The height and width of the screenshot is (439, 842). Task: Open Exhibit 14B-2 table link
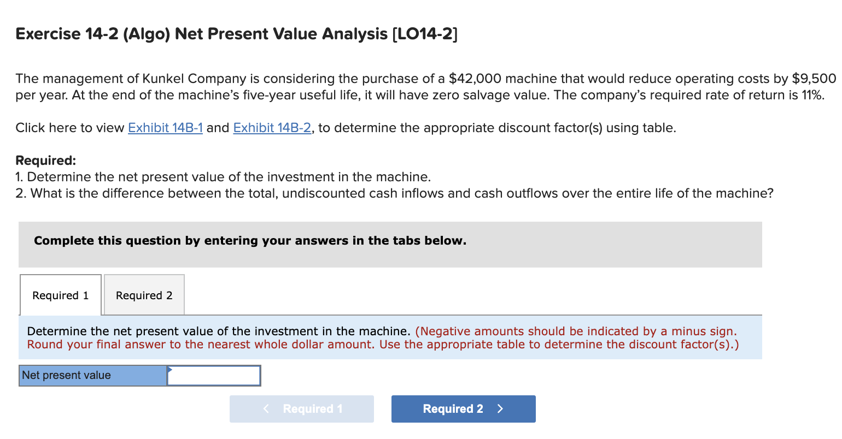[x=272, y=128]
